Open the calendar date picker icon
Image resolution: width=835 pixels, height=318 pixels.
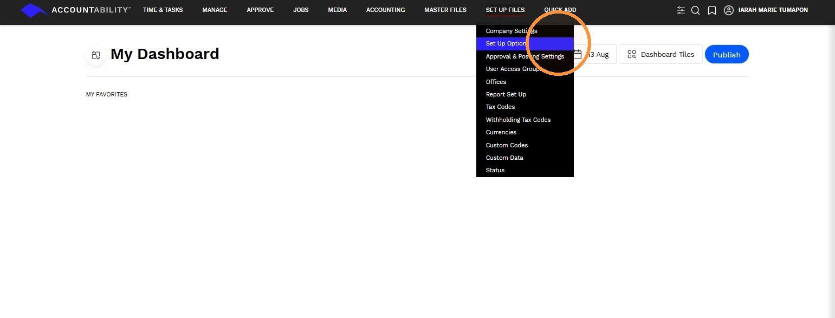(x=578, y=54)
